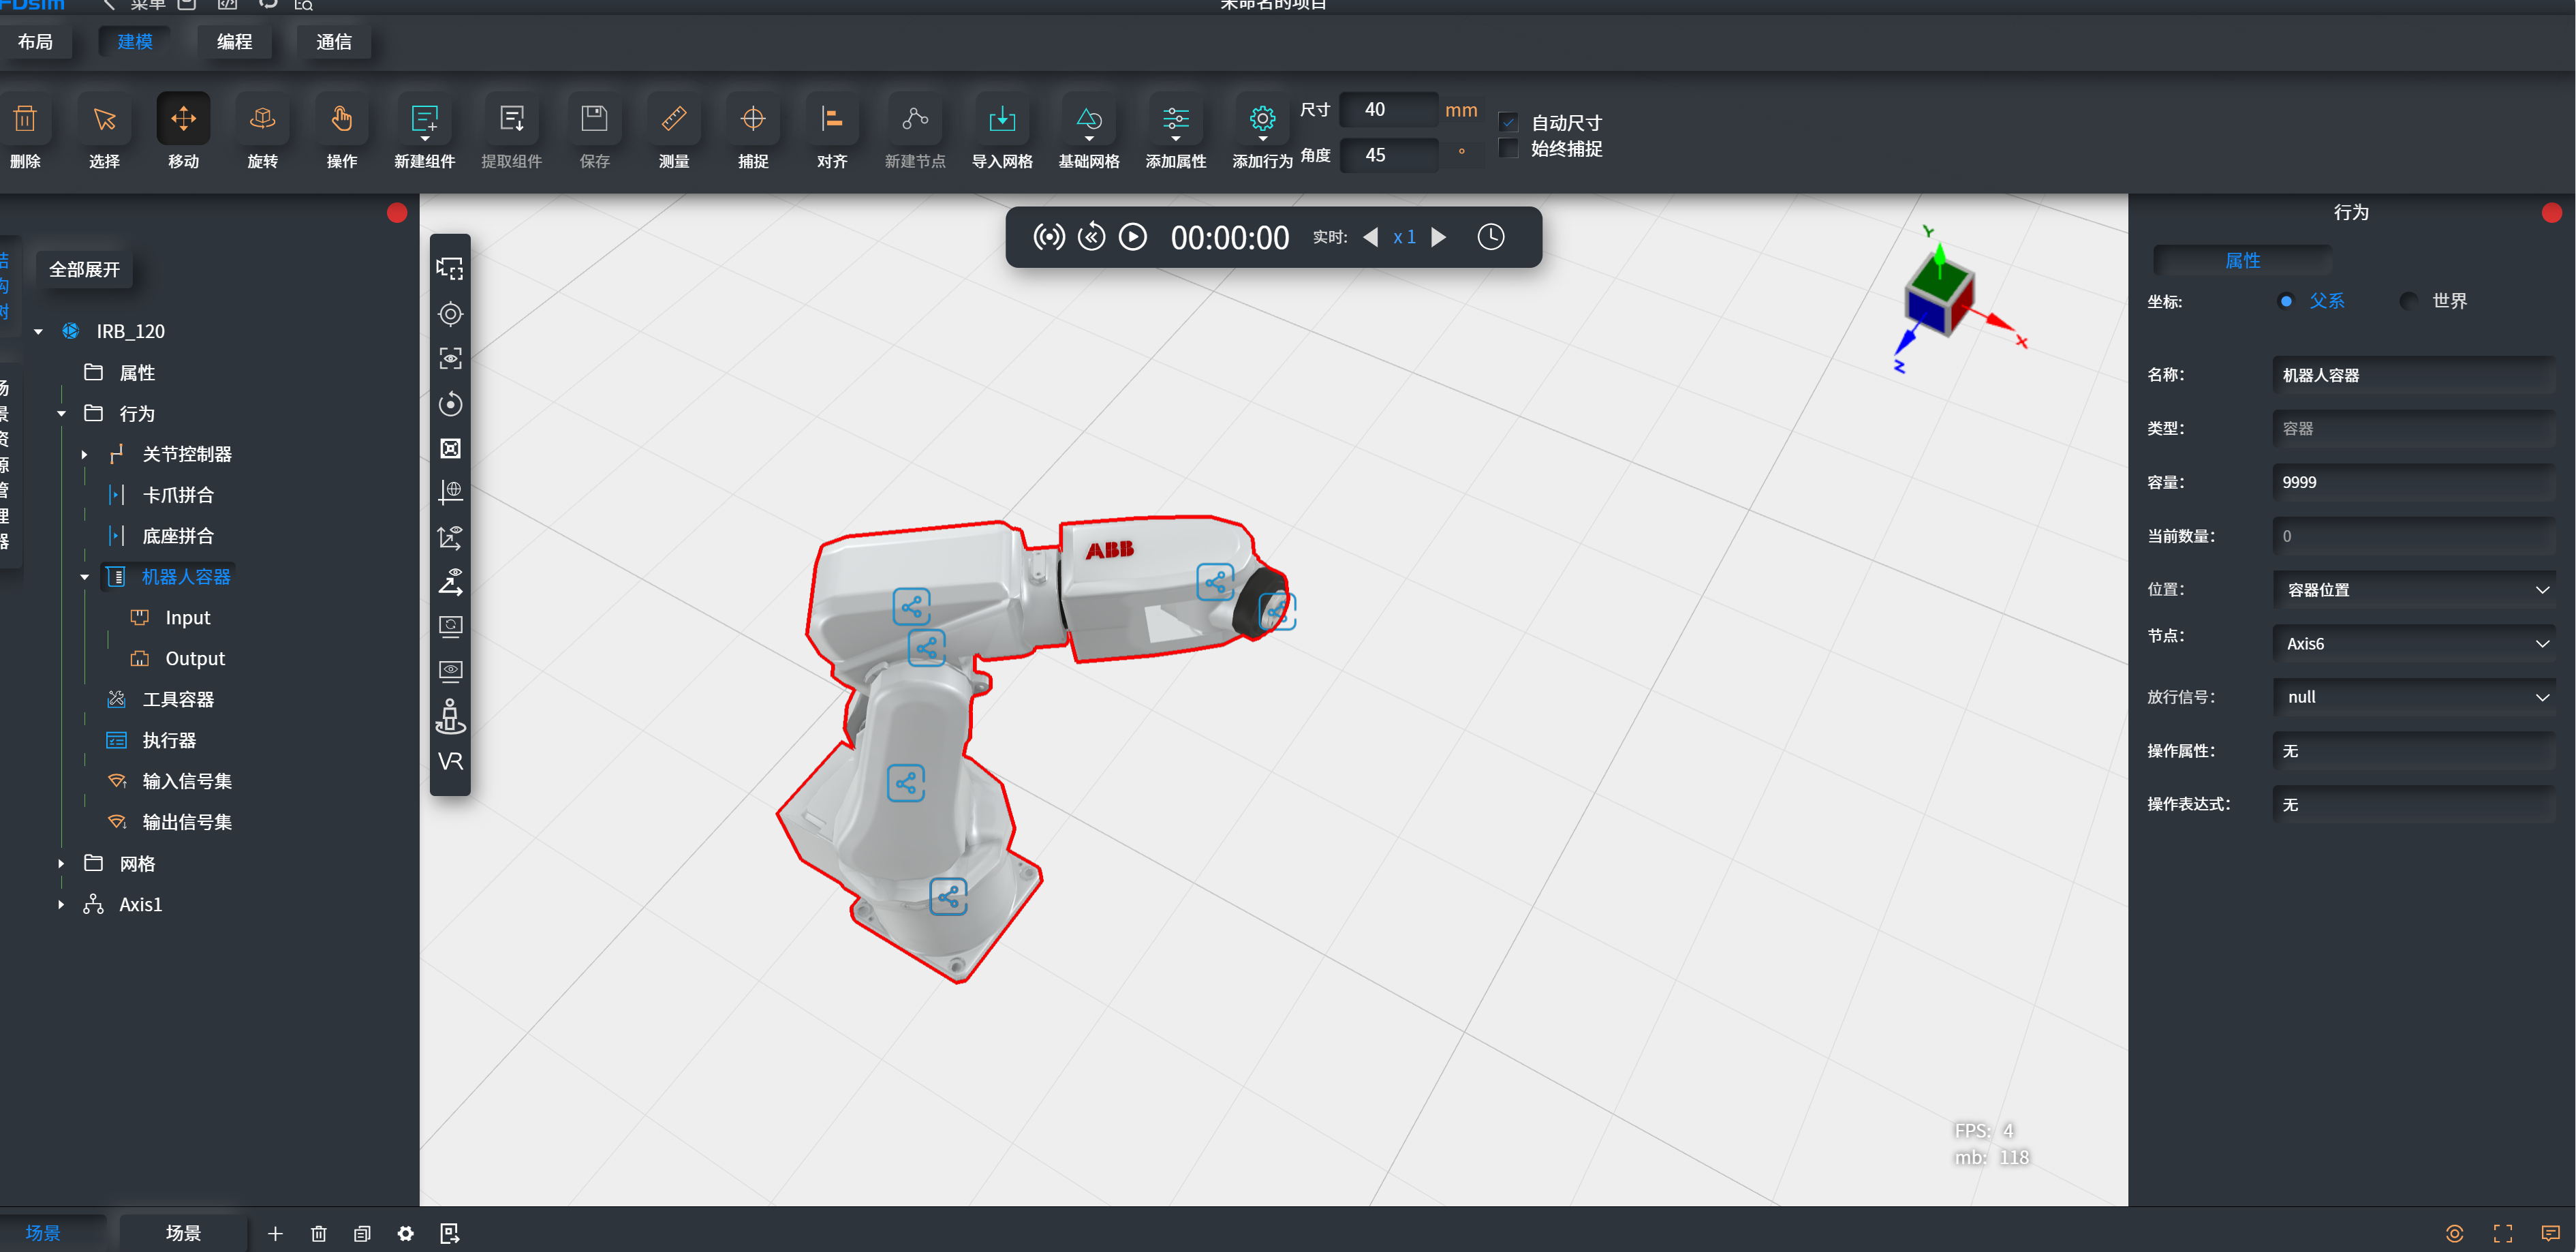Toggle the 自动尺寸 checkbox
Screen dimensions: 2576x1252
click(x=1509, y=123)
